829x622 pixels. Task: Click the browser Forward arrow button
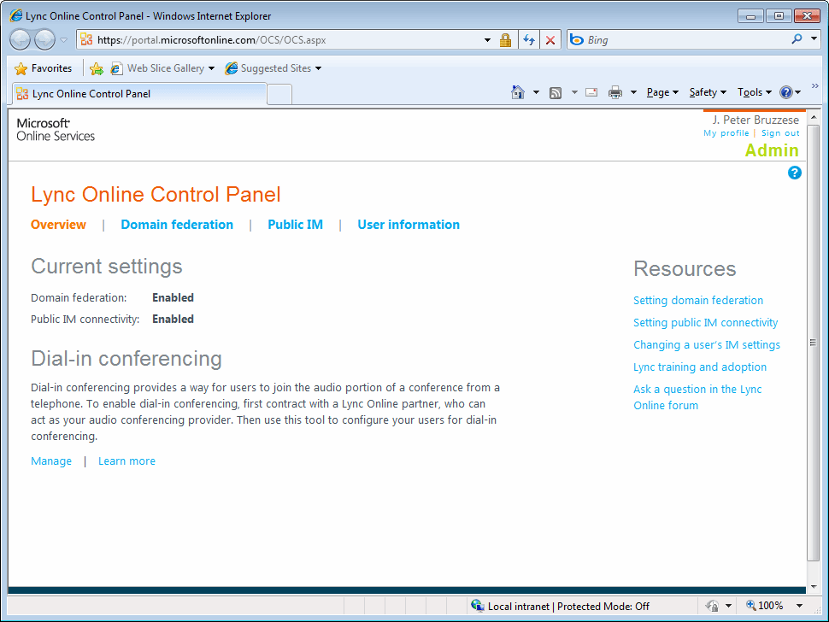pyautogui.click(x=44, y=39)
